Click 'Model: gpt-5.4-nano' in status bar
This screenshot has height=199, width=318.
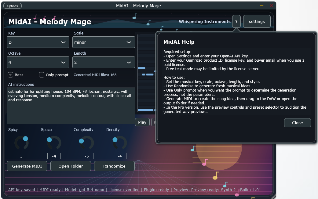85,190
